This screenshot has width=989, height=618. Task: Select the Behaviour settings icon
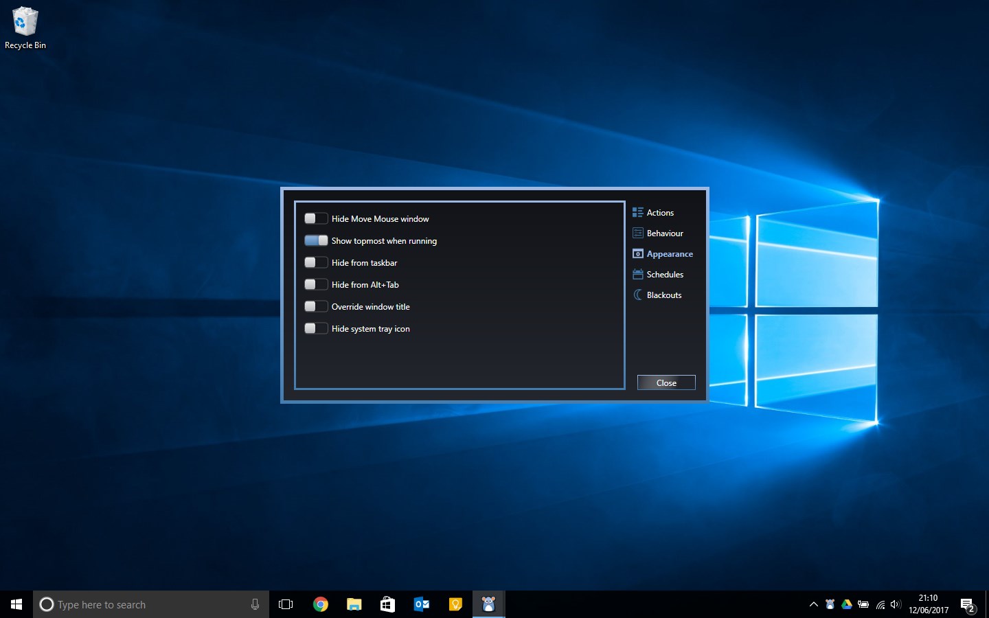point(637,233)
